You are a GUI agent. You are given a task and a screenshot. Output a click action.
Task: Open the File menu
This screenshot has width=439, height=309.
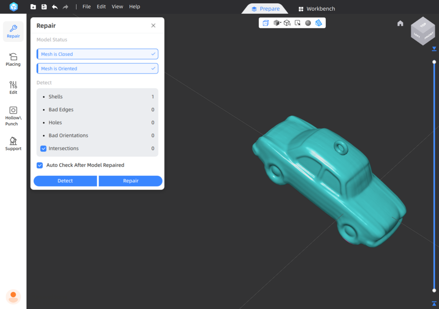tap(87, 7)
